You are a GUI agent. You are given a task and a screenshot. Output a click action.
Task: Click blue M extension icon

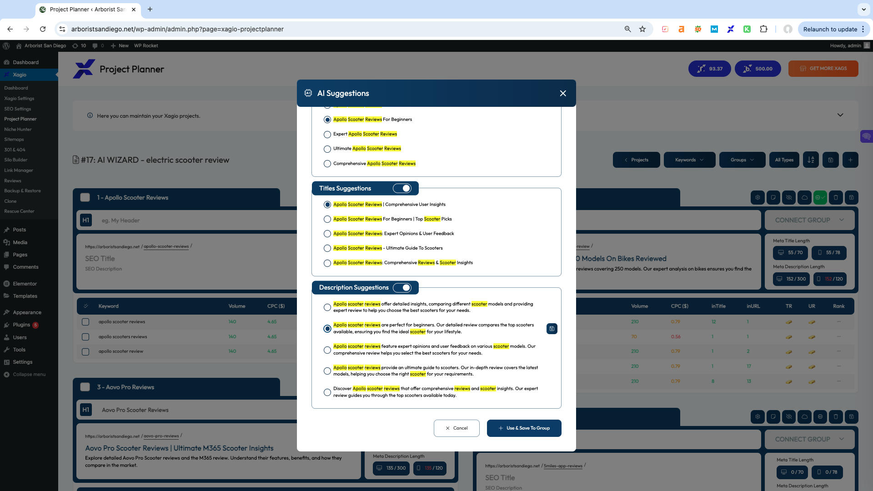coord(714,29)
